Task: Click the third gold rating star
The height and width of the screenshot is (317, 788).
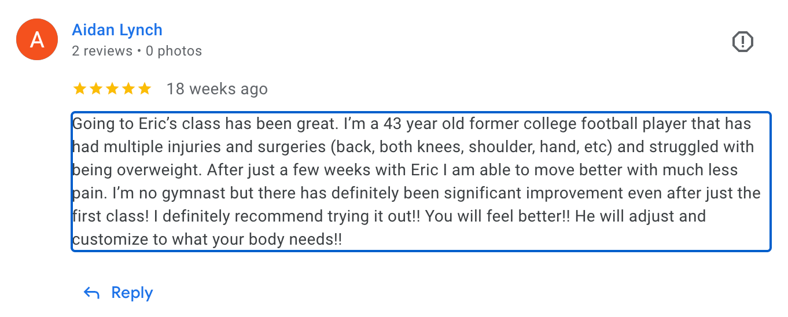Action: pyautogui.click(x=112, y=89)
